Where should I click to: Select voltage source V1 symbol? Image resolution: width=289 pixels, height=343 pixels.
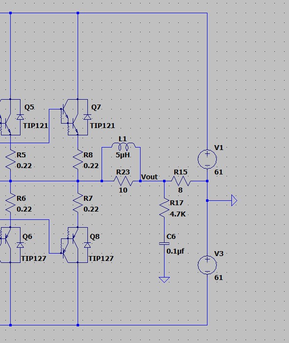(207, 159)
